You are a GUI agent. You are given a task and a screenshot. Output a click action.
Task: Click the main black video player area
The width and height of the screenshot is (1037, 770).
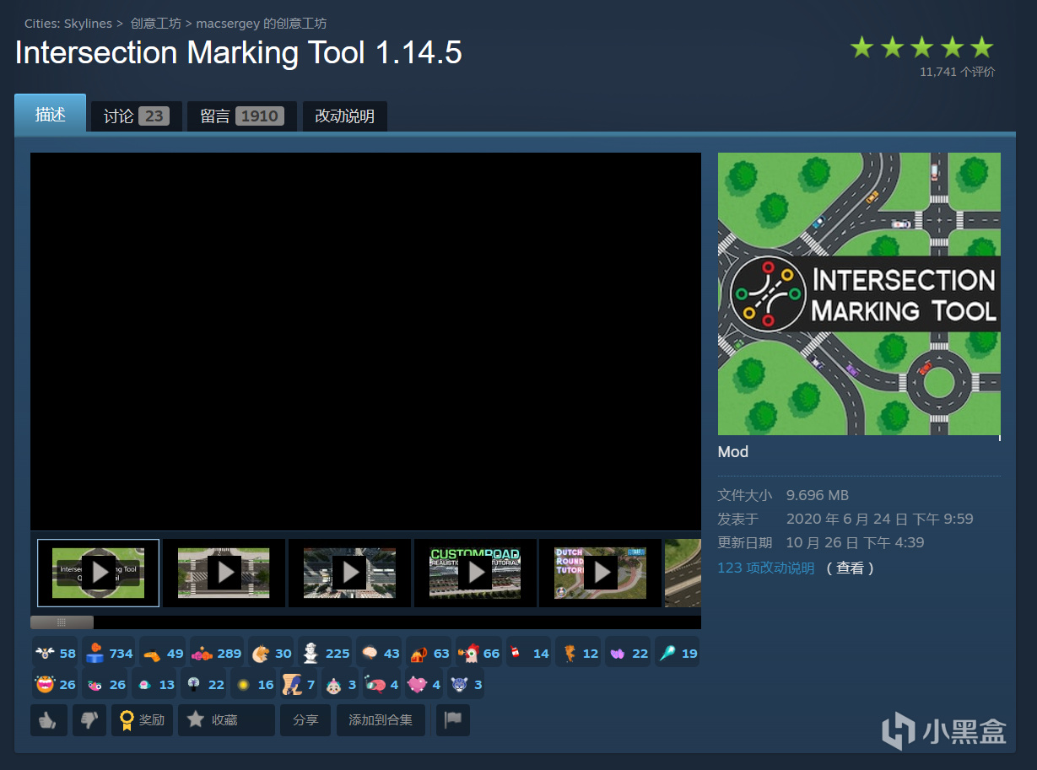click(x=365, y=342)
